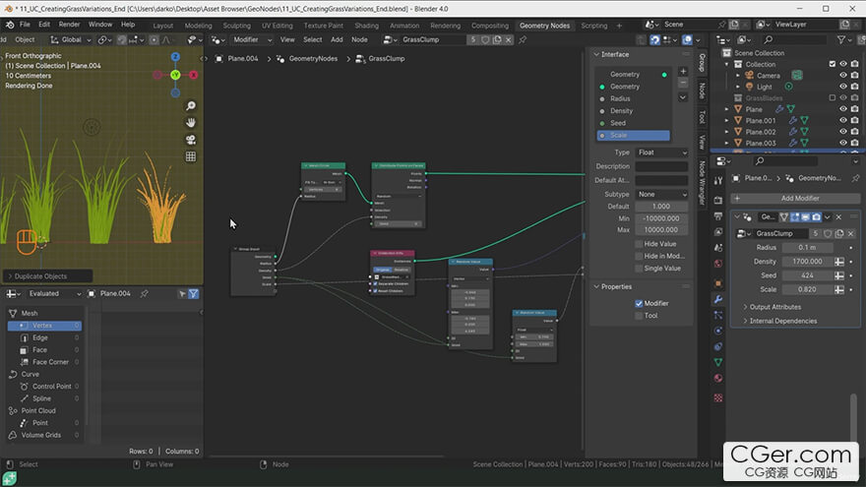The image size is (866, 487).
Task: Enable the Single Value checkbox
Action: [x=639, y=269]
